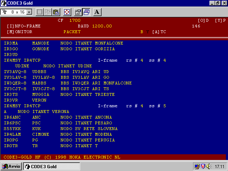Select the [Y]P menu option
Screen dimensions: 228x171
click(x=220, y=20)
